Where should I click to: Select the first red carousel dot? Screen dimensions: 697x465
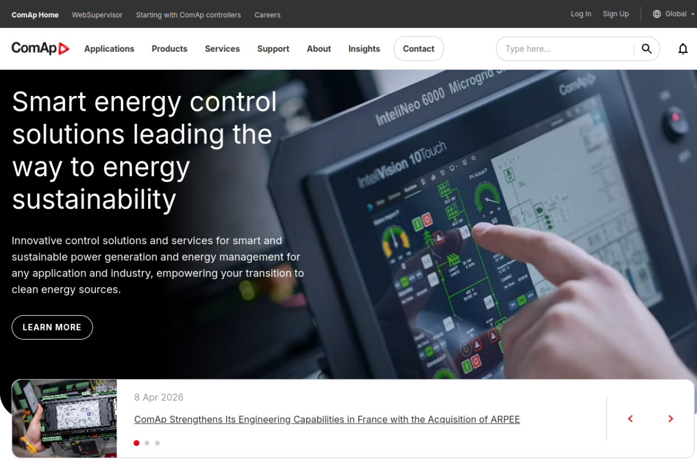[136, 443]
